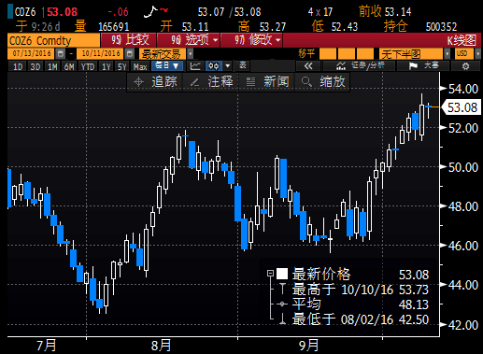483x354 pixels.
Task: Click the COZ6 ticker in header
Action: [x=25, y=12]
